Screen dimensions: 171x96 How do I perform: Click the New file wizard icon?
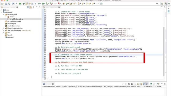(2, 3)
